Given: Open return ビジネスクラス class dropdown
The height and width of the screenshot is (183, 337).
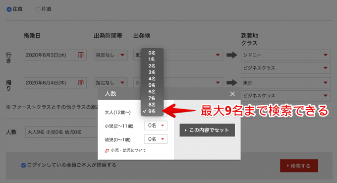Looking at the screenshot, I should pos(285,96).
